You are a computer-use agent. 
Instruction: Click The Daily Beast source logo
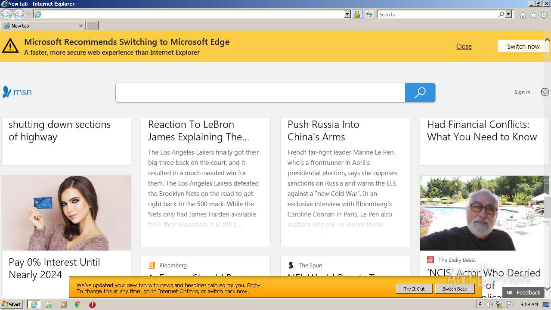pos(430,260)
